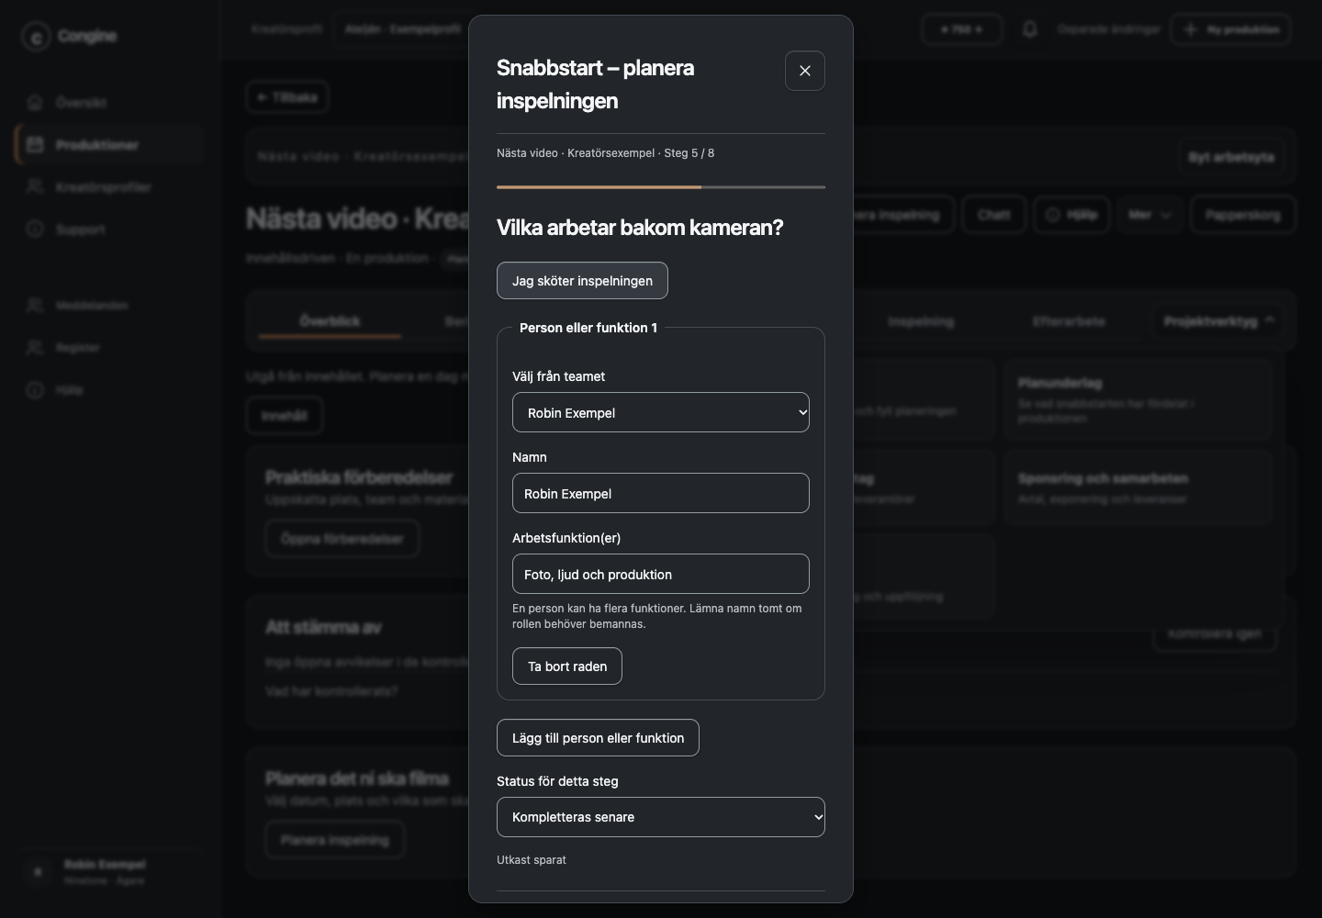
Task: Click the help icon on the Hjälp button
Action: [x=1053, y=215]
